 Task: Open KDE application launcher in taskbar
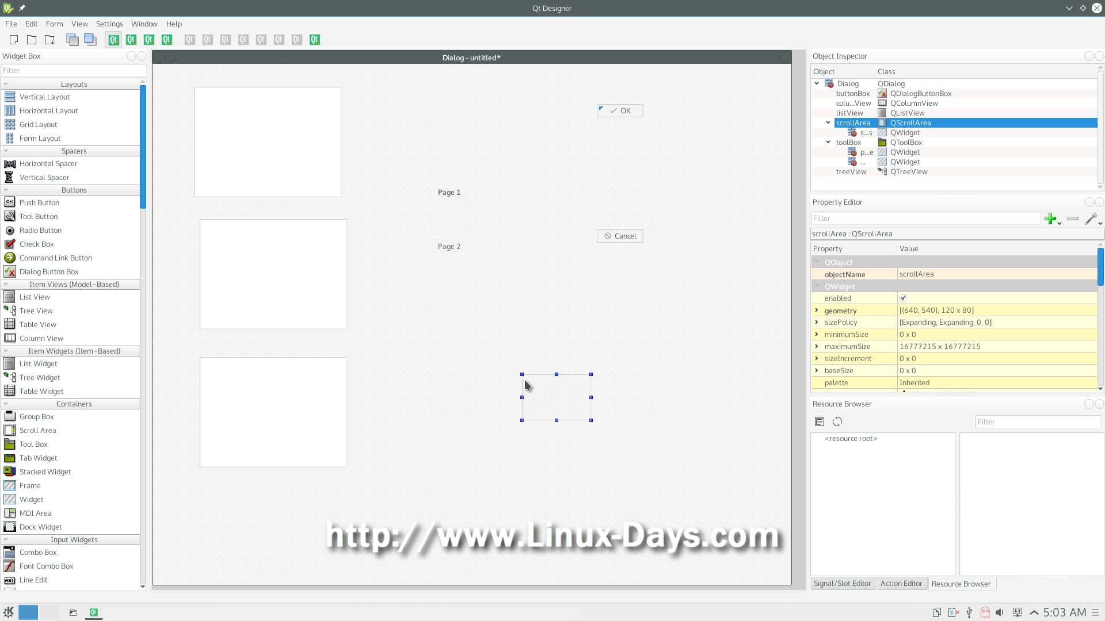tap(9, 612)
